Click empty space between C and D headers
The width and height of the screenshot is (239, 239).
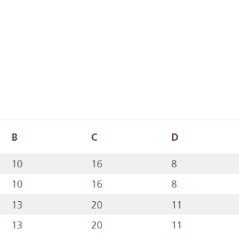[x=134, y=137]
